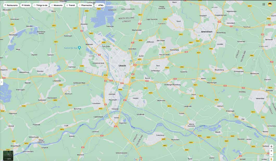Click the Leusden town label

pyautogui.click(x=220, y=44)
